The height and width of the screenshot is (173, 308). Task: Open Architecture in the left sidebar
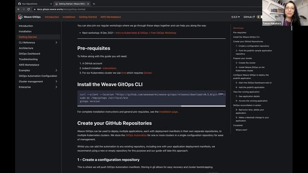tap(26, 48)
